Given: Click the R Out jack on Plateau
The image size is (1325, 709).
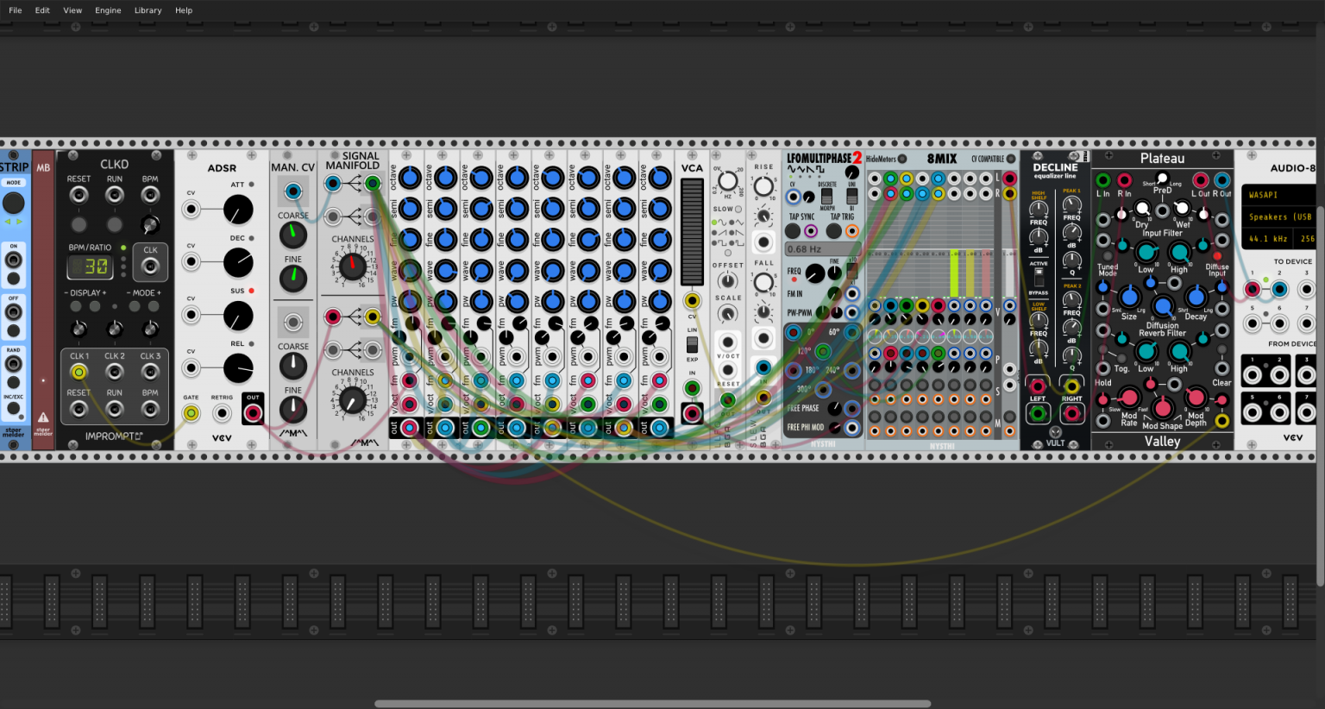Looking at the screenshot, I should [x=1222, y=180].
